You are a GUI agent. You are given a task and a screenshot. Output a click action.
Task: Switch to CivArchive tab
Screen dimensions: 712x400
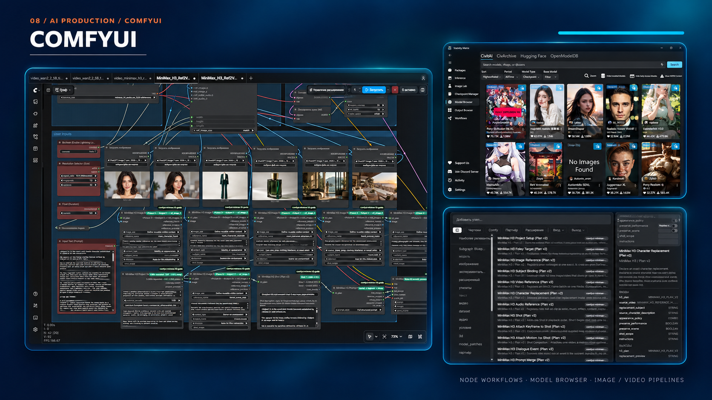[x=506, y=56]
